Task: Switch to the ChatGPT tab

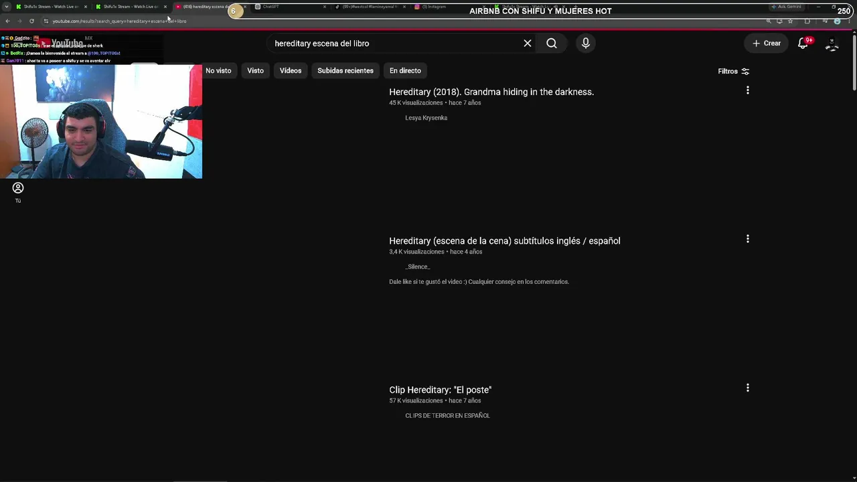Action: coord(290,7)
